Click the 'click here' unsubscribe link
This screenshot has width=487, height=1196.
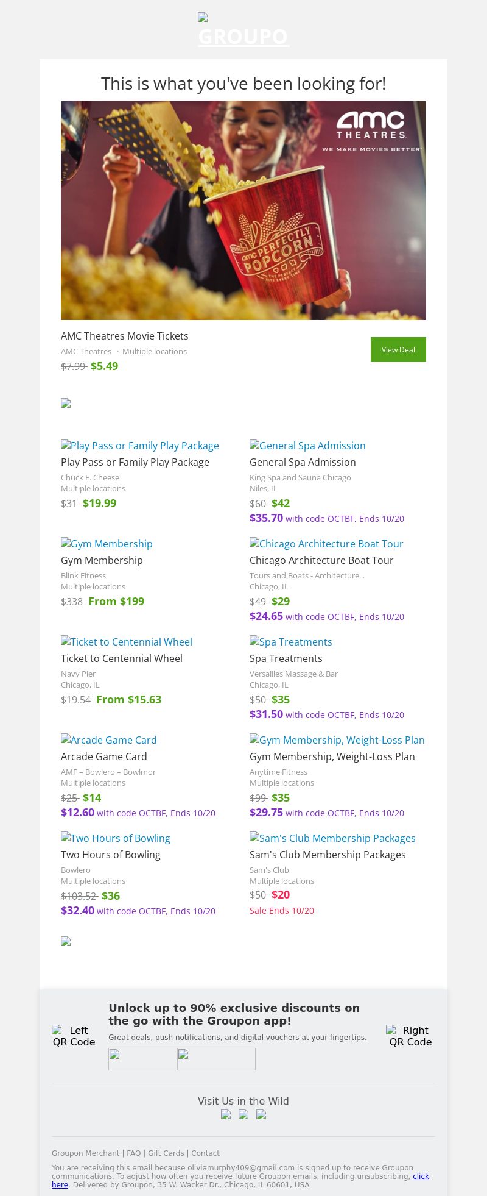click(421, 1176)
